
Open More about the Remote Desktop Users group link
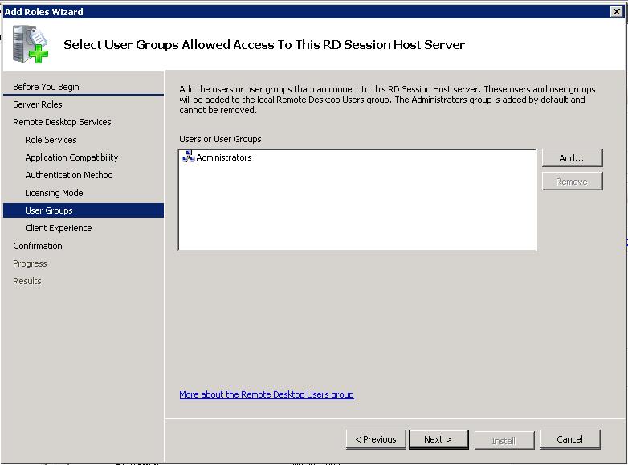(266, 394)
